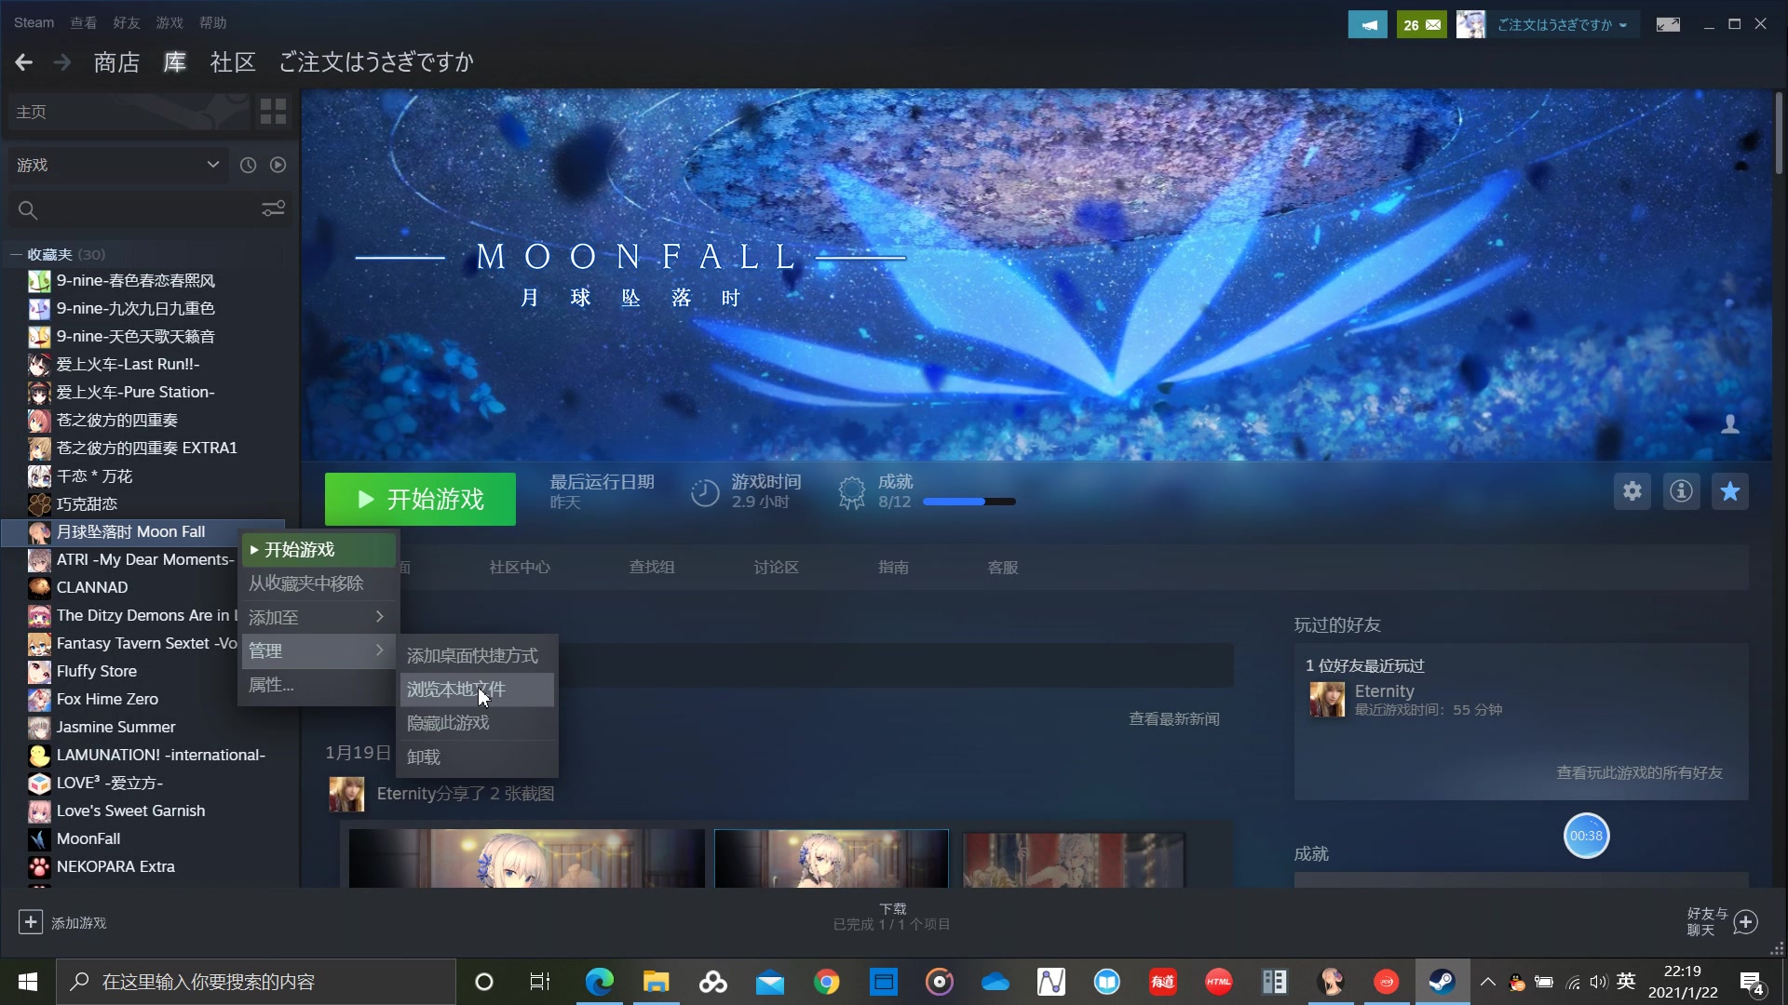This screenshot has height=1005, width=1788.
Task: Go to the 商店 tab
Action: pyautogui.click(x=116, y=62)
